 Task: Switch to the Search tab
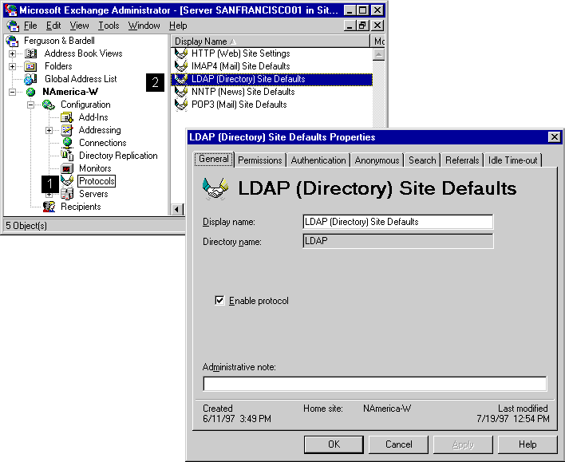pyautogui.click(x=422, y=160)
